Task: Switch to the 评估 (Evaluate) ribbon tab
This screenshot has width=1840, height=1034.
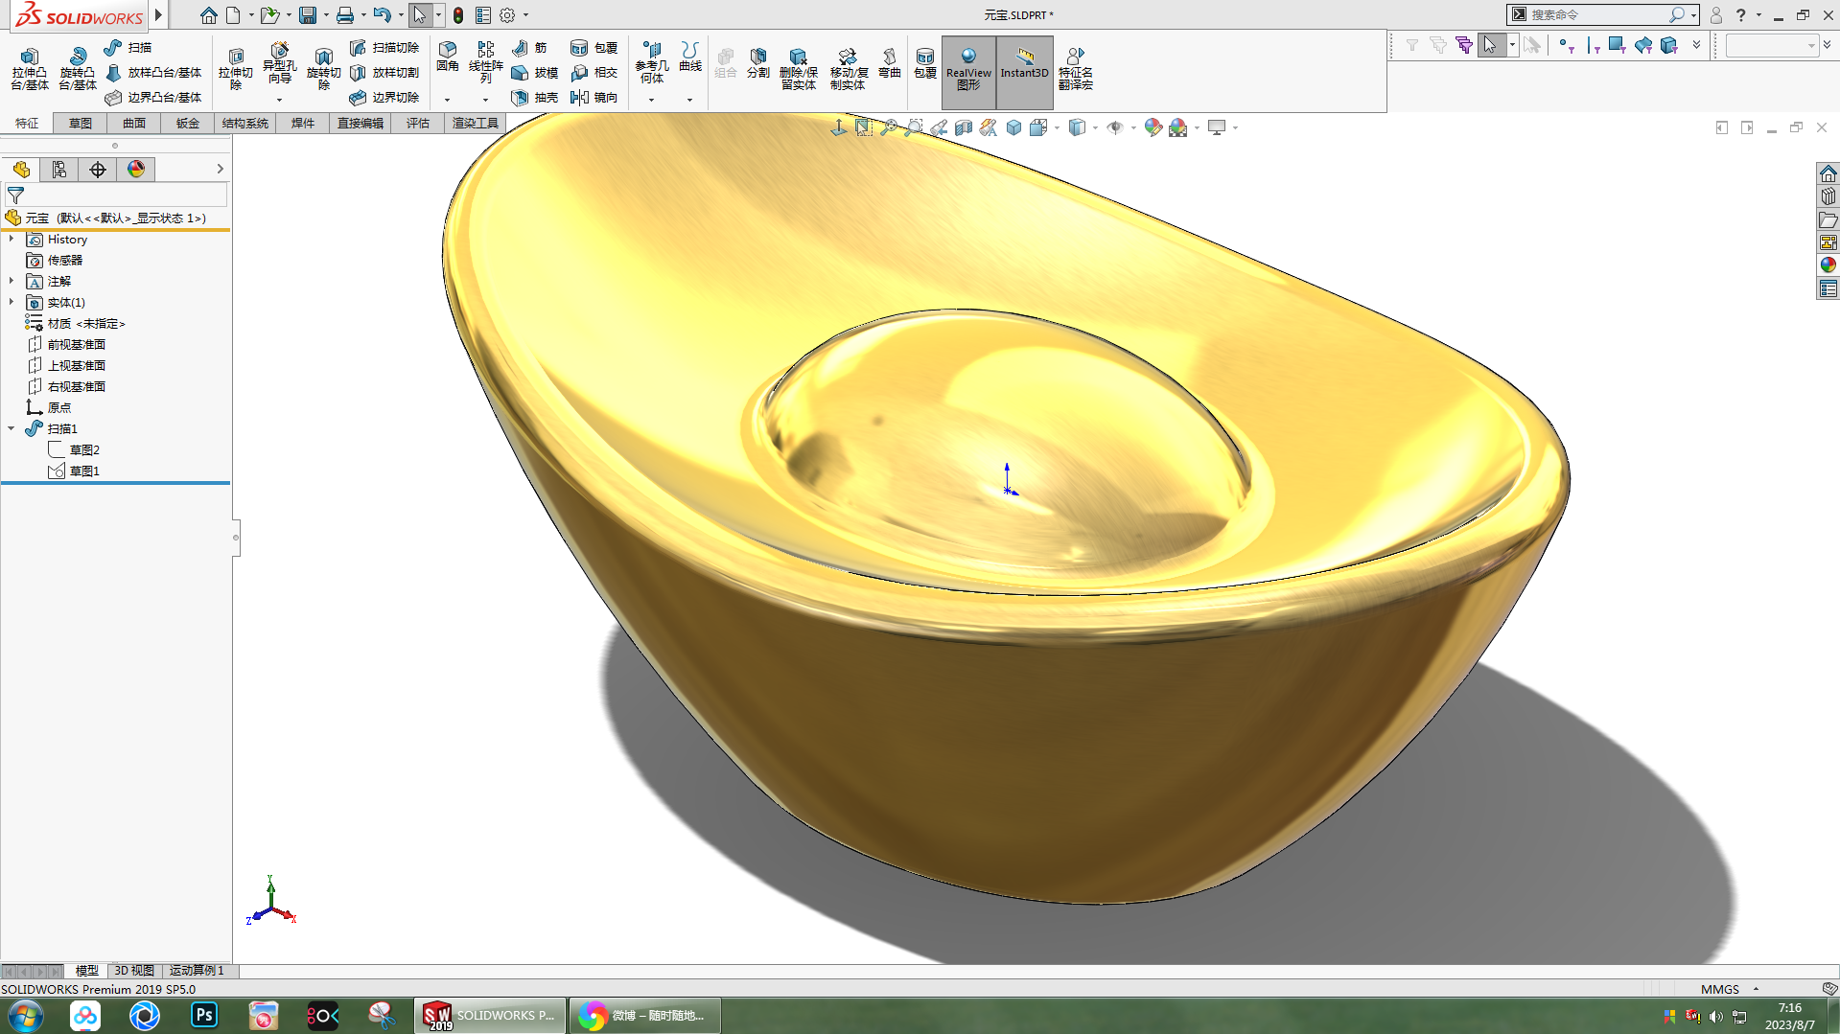Action: point(418,123)
